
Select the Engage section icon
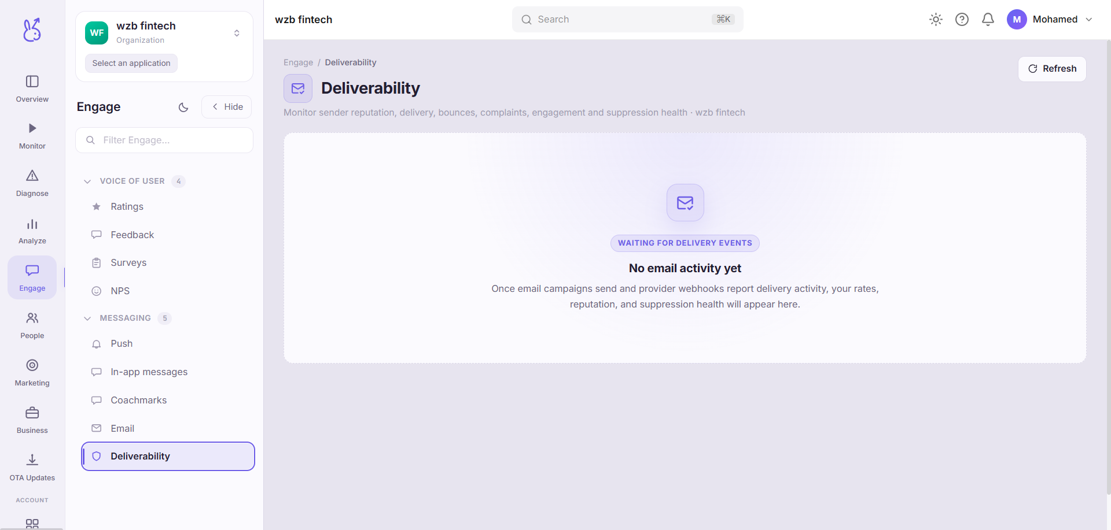32,277
